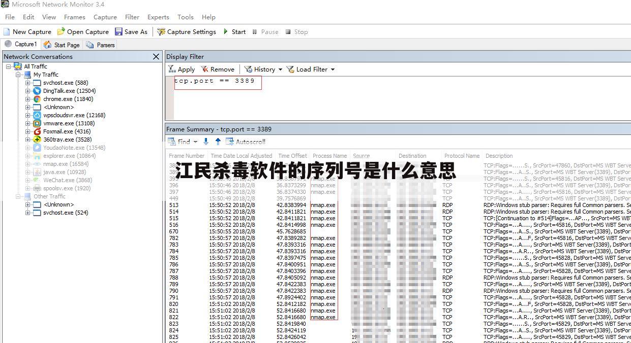Sort by the Description column header
The image size is (631, 343).
[x=499, y=156]
